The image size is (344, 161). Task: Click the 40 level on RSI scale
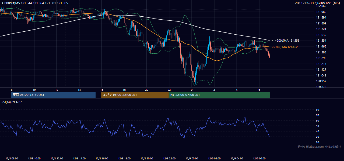317,131
